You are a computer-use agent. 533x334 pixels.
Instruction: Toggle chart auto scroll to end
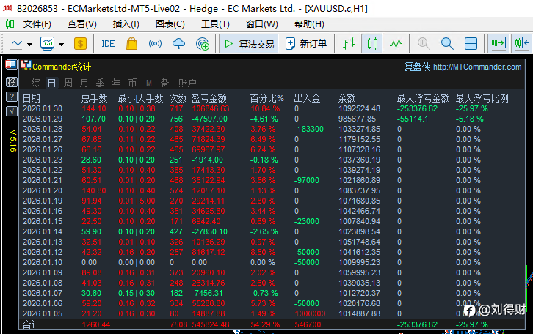498,43
